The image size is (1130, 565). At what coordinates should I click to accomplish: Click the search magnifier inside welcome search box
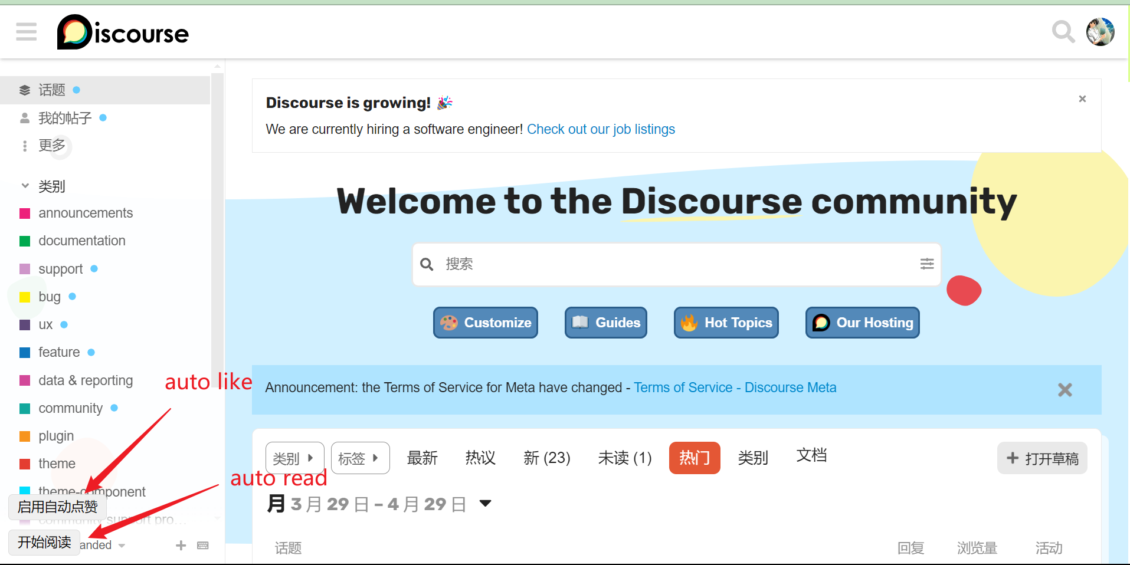[x=427, y=264]
